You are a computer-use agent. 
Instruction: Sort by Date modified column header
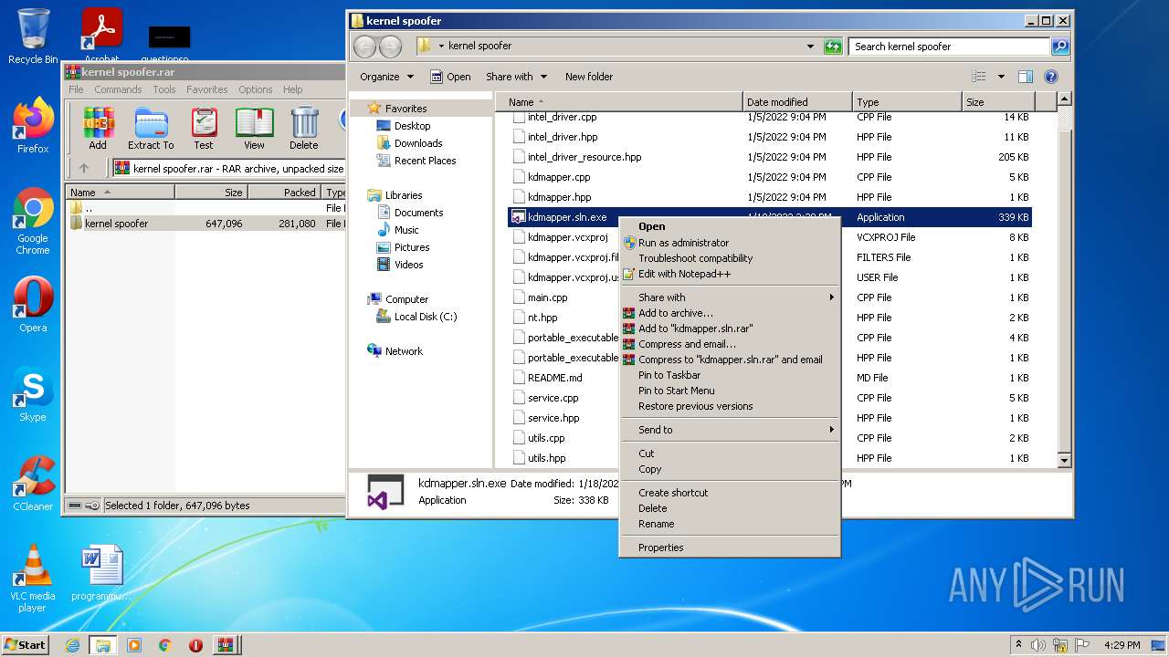click(x=797, y=102)
